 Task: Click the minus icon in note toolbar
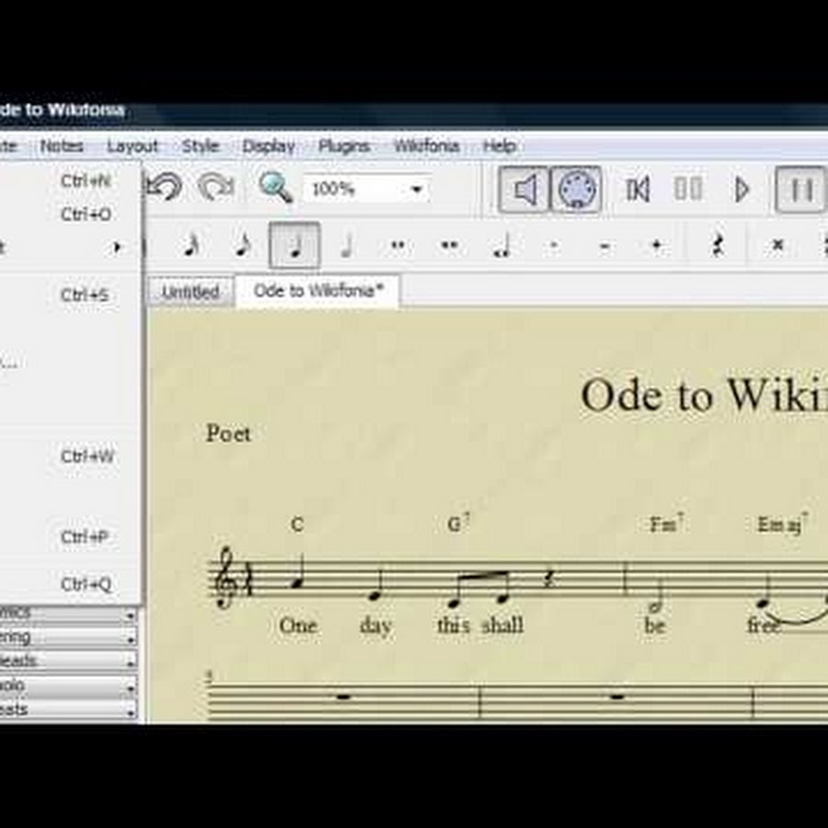tap(605, 246)
